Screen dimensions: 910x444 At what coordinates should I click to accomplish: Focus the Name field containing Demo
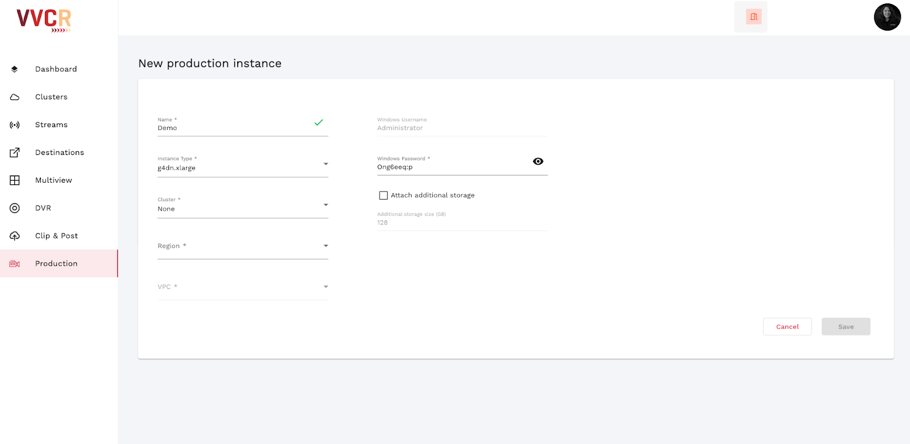(243, 126)
